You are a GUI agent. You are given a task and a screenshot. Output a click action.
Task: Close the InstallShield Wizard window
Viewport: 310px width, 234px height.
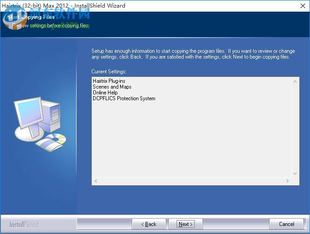tap(303, 6)
